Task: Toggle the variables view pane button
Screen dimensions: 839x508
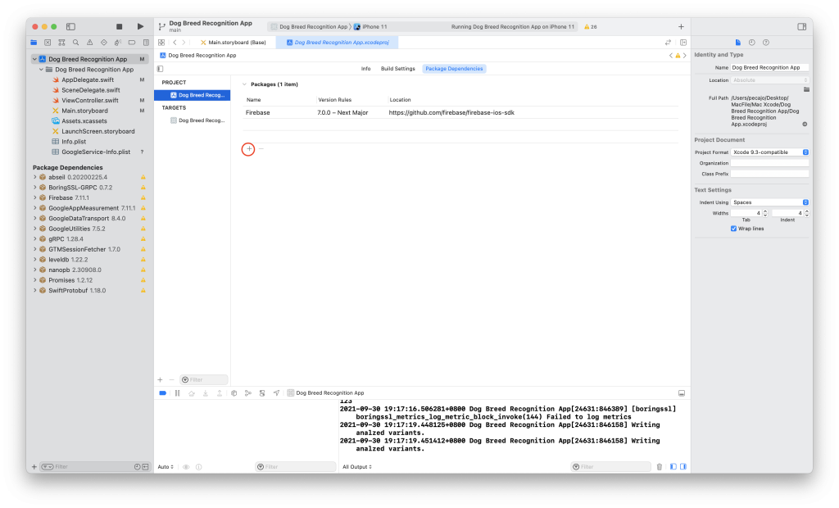Action: pyautogui.click(x=673, y=467)
